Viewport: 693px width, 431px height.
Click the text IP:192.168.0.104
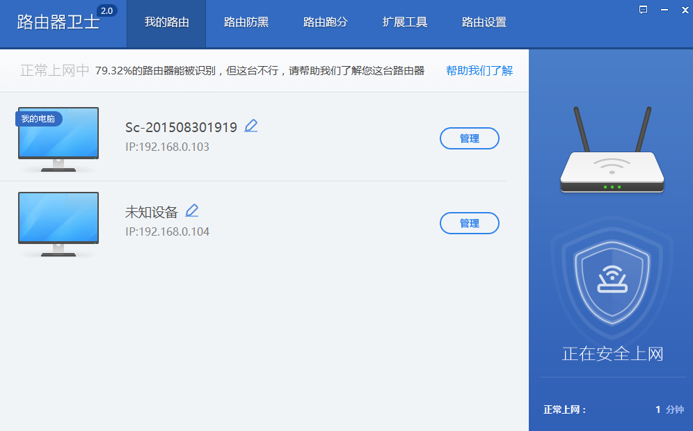pyautogui.click(x=168, y=232)
